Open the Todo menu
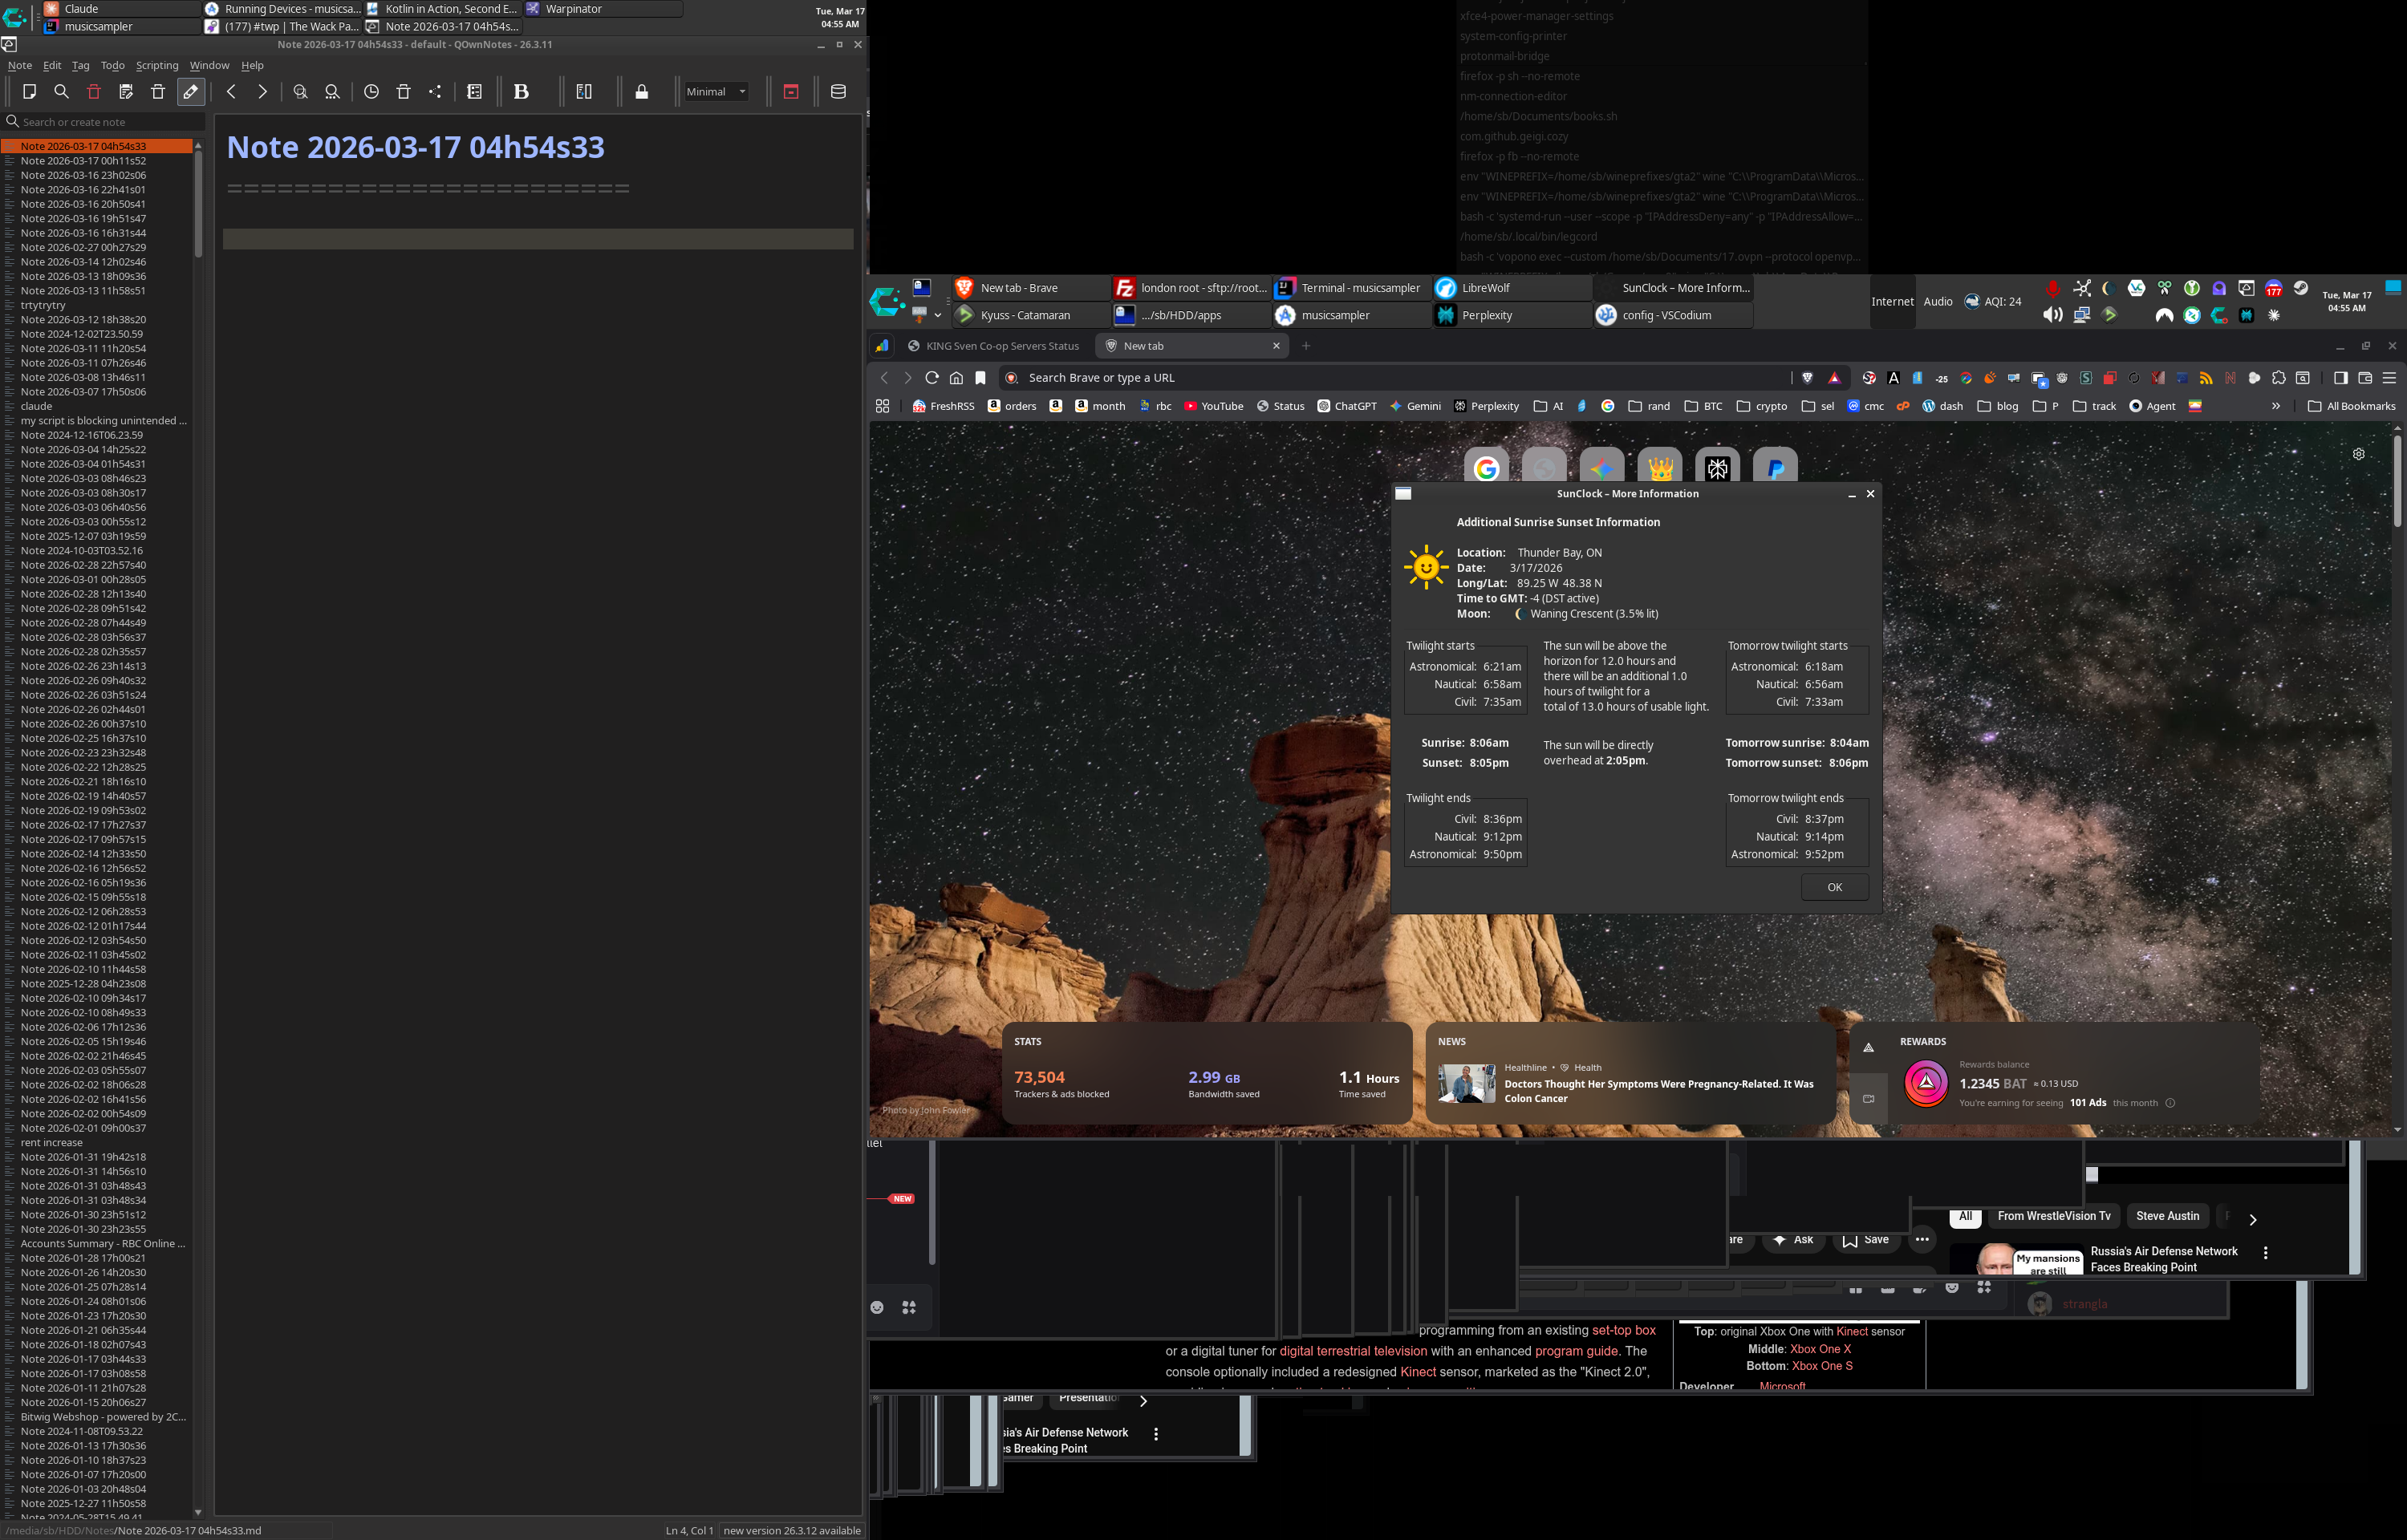2407x1540 pixels. [x=112, y=65]
